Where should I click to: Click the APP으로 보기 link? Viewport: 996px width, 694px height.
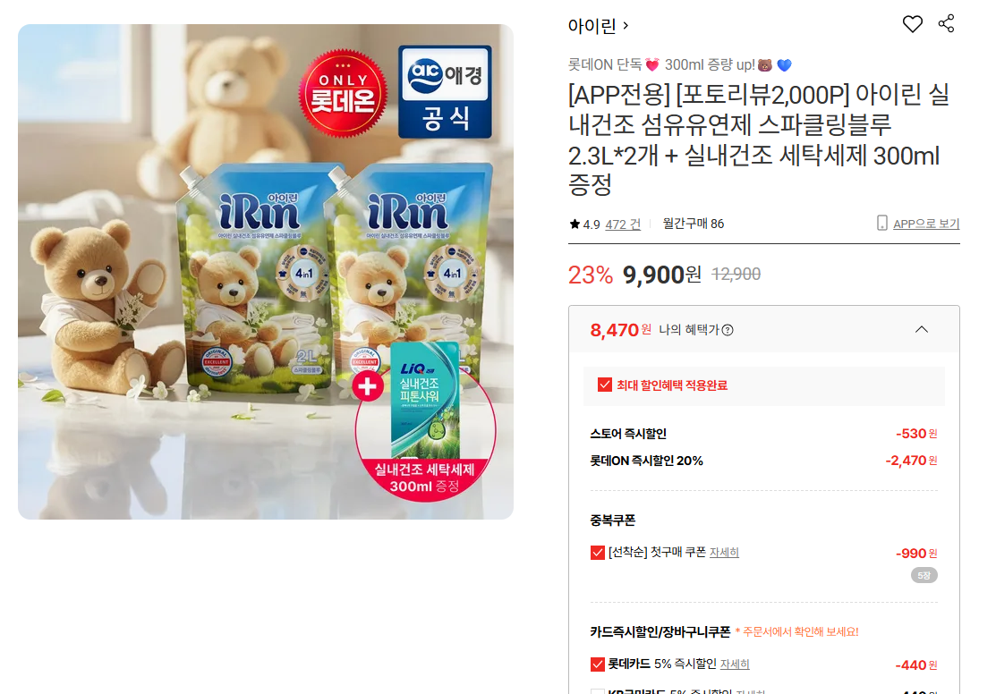coord(926,224)
